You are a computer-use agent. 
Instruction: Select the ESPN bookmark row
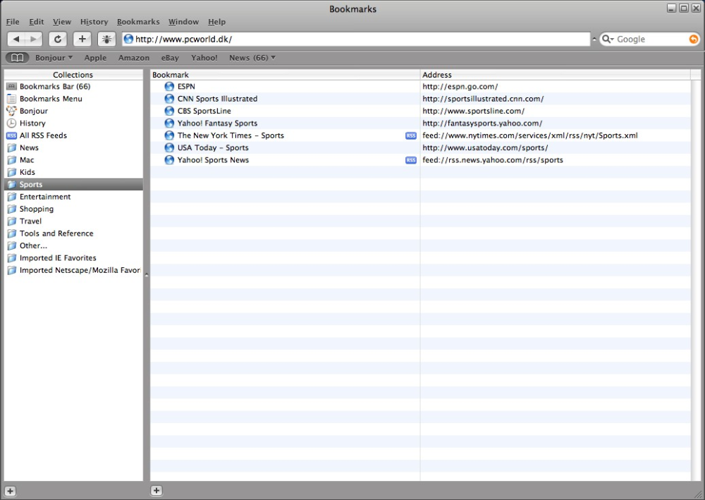186,87
